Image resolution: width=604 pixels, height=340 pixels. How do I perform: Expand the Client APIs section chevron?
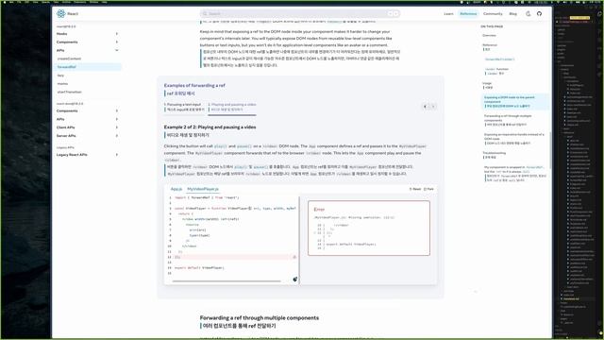tap(117, 127)
